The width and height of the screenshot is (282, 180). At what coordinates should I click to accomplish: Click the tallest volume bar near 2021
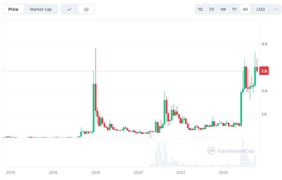click(165, 154)
